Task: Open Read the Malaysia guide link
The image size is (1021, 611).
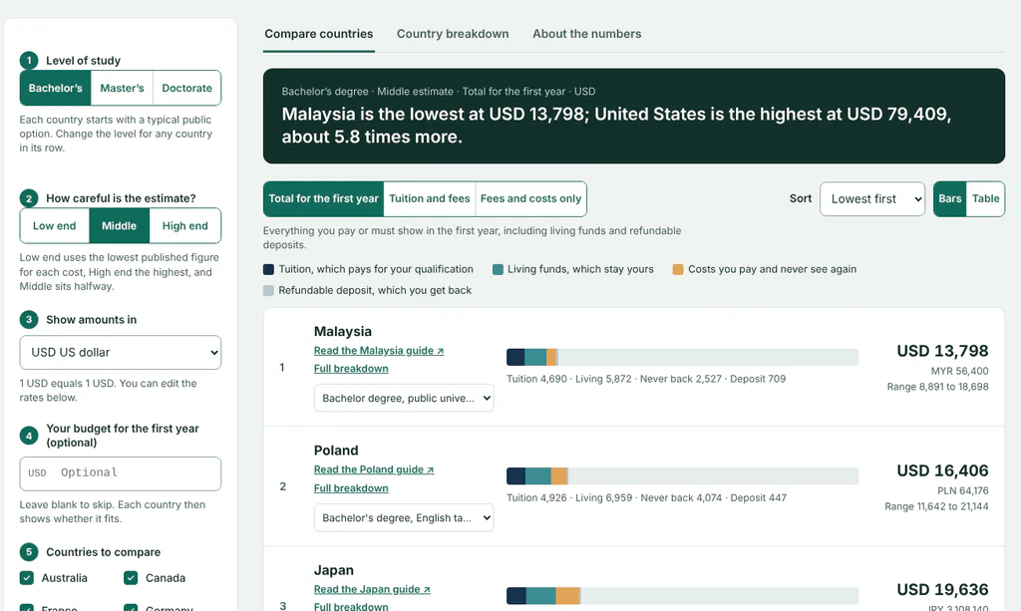Action: pyautogui.click(x=379, y=351)
